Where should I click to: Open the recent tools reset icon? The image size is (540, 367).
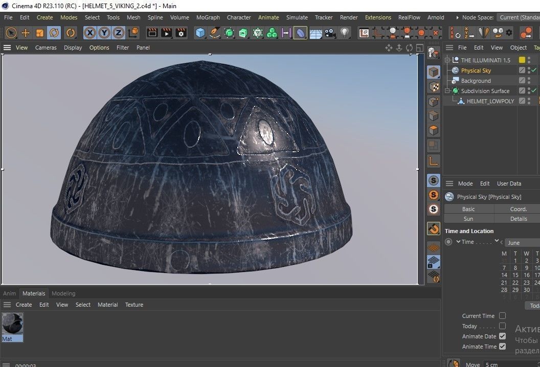pyautogui.click(x=70, y=33)
